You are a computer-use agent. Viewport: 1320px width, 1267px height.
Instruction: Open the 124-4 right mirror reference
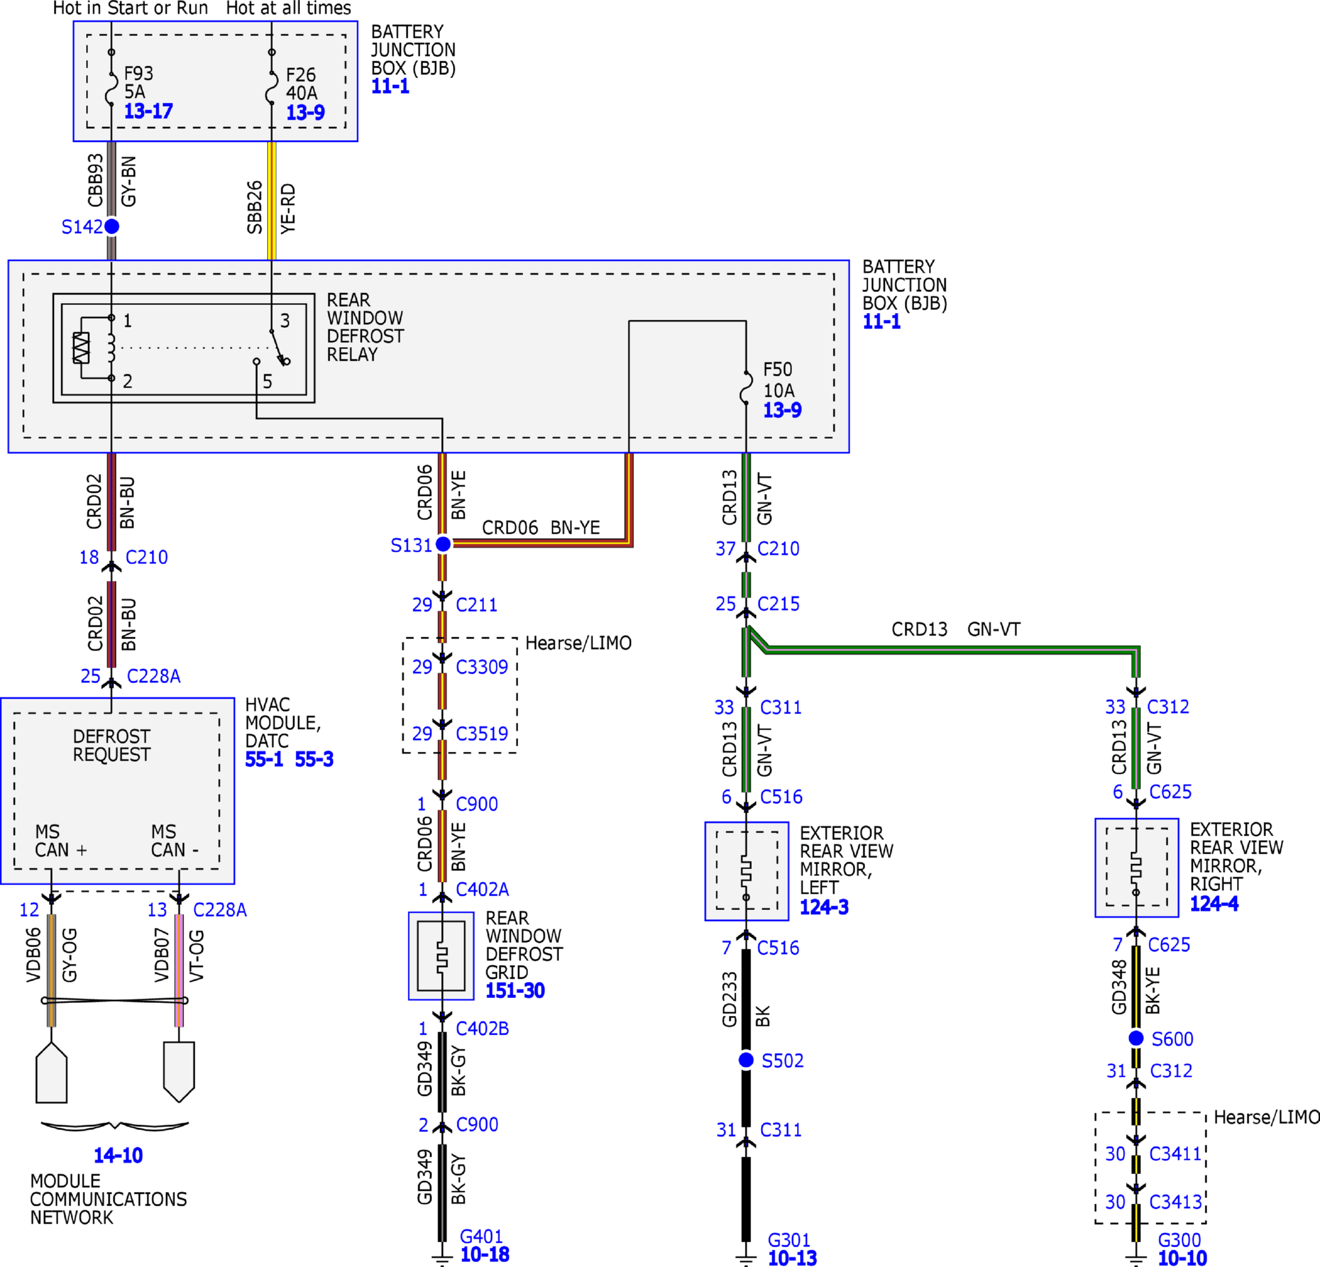pyautogui.click(x=1213, y=903)
